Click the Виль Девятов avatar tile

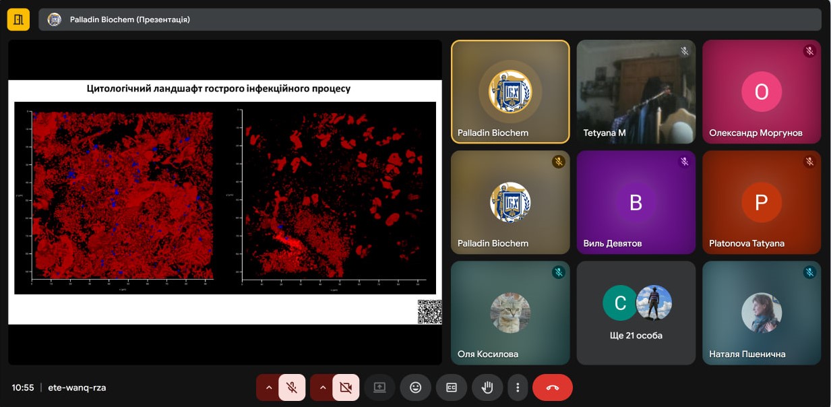tap(636, 202)
